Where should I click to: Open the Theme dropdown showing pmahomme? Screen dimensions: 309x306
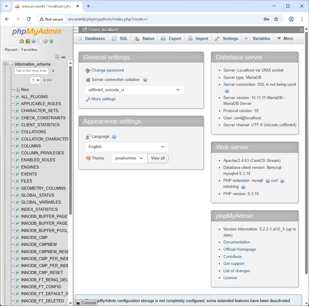click(129, 158)
